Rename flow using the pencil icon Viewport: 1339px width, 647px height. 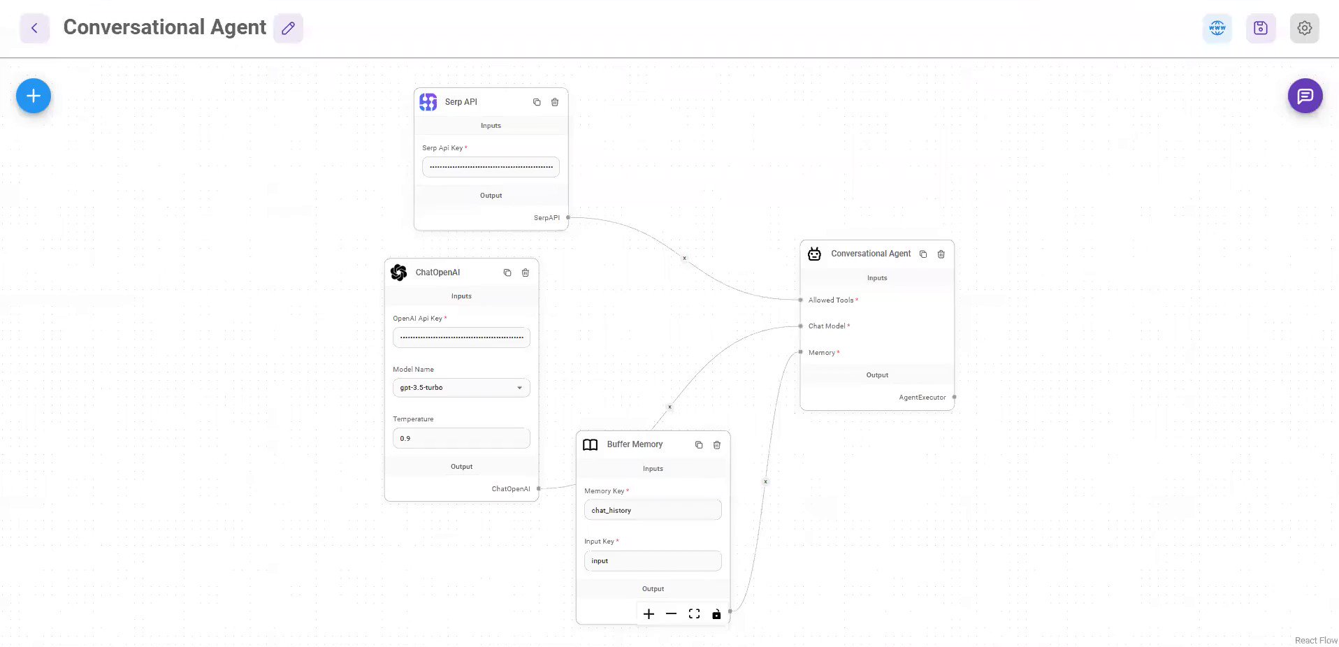tap(288, 27)
